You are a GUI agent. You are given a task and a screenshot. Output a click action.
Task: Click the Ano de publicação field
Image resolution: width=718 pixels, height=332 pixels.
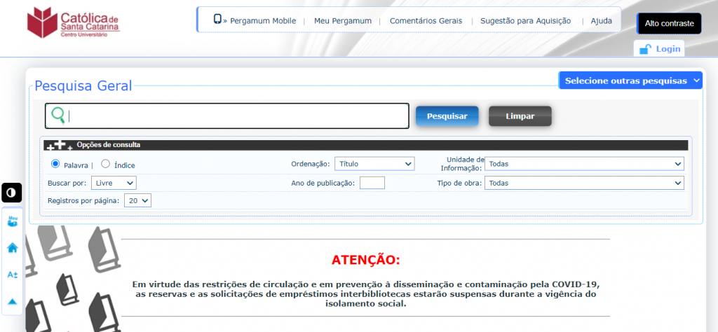(372, 183)
